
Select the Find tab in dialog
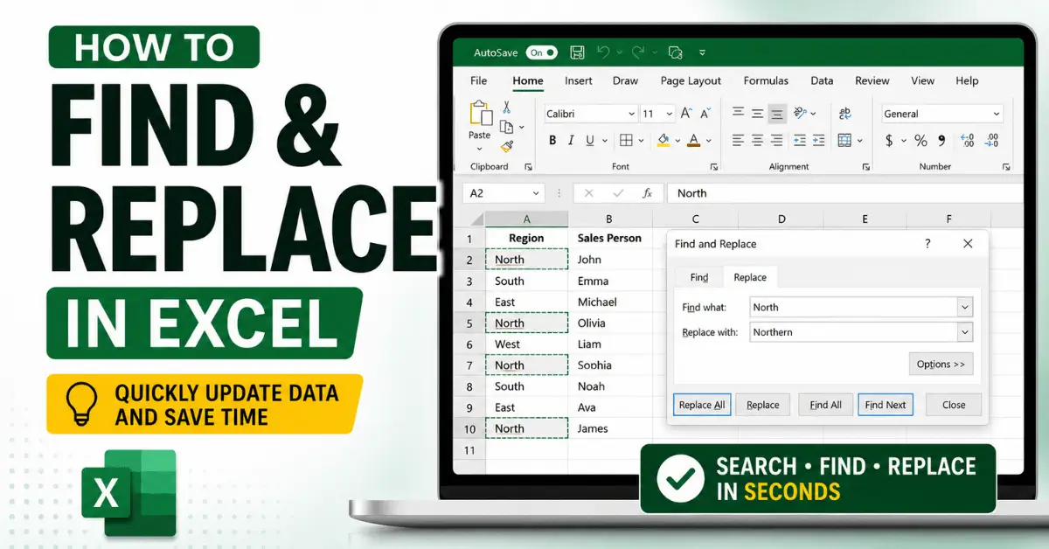pyautogui.click(x=699, y=277)
